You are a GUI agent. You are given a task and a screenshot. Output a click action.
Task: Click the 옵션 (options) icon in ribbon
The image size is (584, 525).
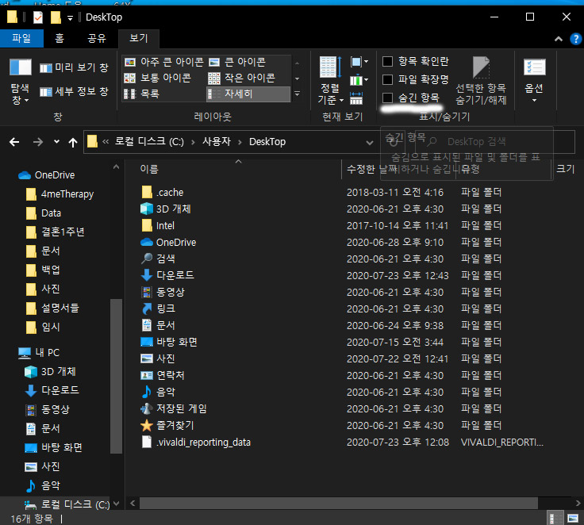[534, 68]
